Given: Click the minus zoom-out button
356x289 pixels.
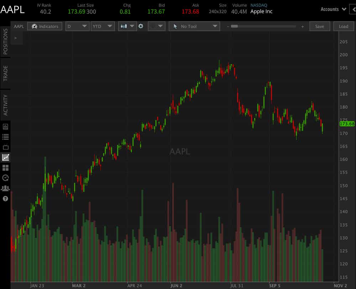Looking at the screenshot, I should click(x=228, y=27).
